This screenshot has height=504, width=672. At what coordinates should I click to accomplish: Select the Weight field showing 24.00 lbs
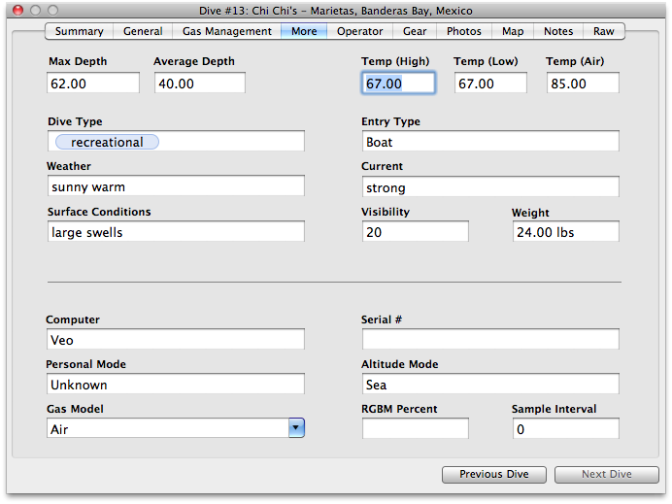pyautogui.click(x=565, y=232)
